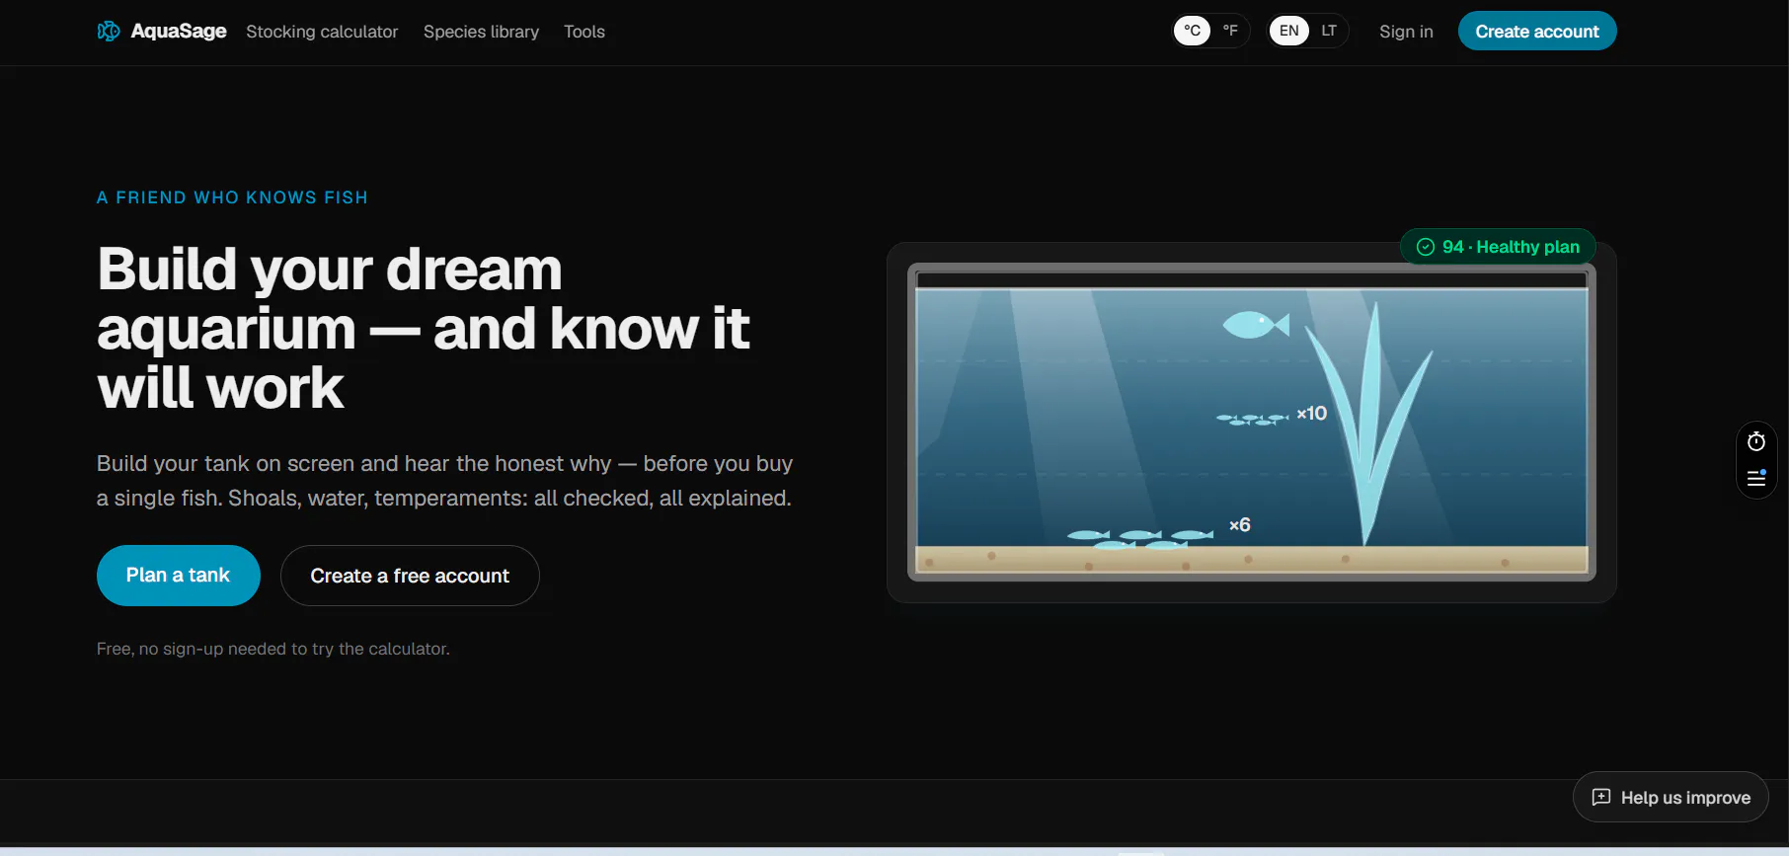
Task: Click the AquaSage fish logo icon
Action: (x=109, y=32)
